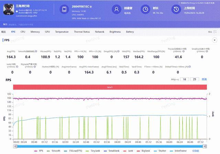Toggle the 1%Low(FPS) series in legend
The height and width of the screenshot is (154, 220).
pyautogui.click(x=73, y=151)
